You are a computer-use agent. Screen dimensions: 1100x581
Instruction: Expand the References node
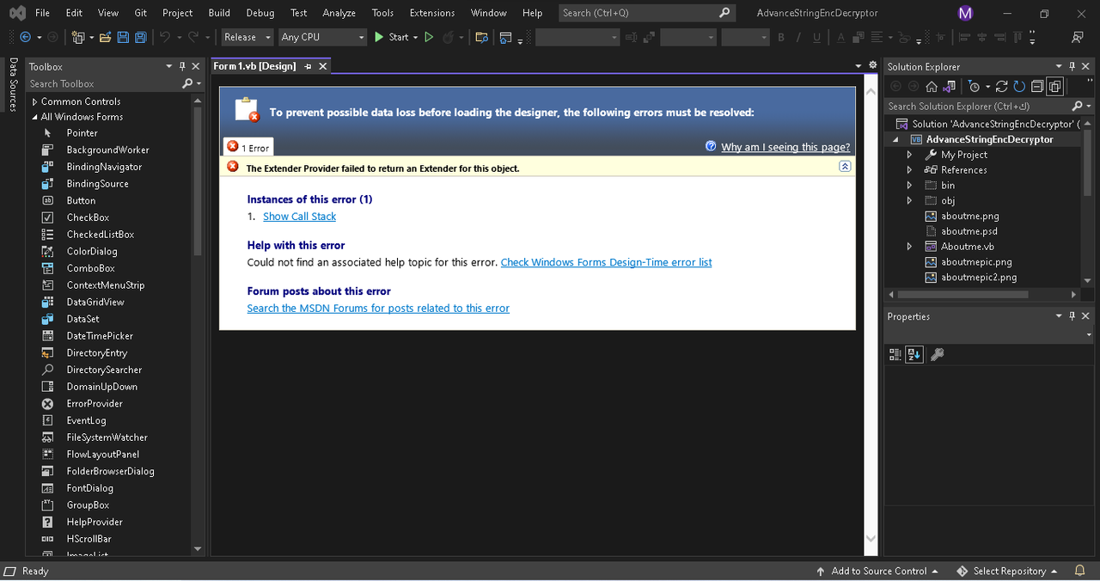pyautogui.click(x=909, y=170)
